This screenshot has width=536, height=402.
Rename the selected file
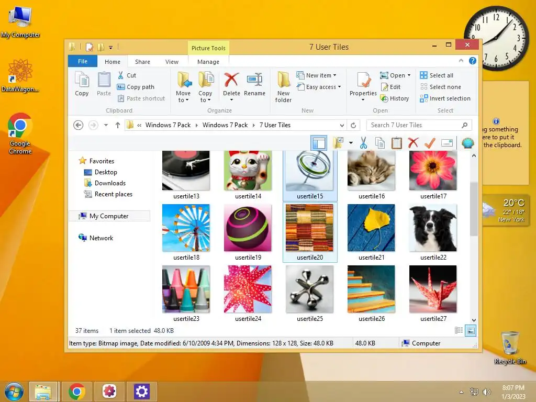pyautogui.click(x=255, y=84)
